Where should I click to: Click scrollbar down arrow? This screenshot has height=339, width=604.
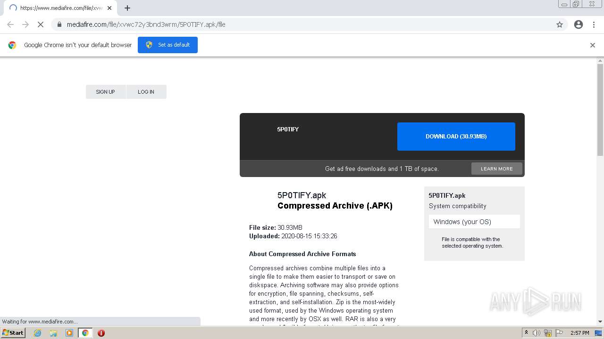[600, 322]
